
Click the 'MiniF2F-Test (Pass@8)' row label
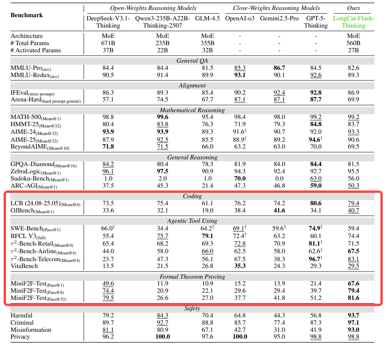coord(37,292)
